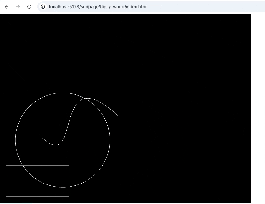Click the bottom-left corner of the rectangle
The height and width of the screenshot is (204, 265).
tap(6, 197)
